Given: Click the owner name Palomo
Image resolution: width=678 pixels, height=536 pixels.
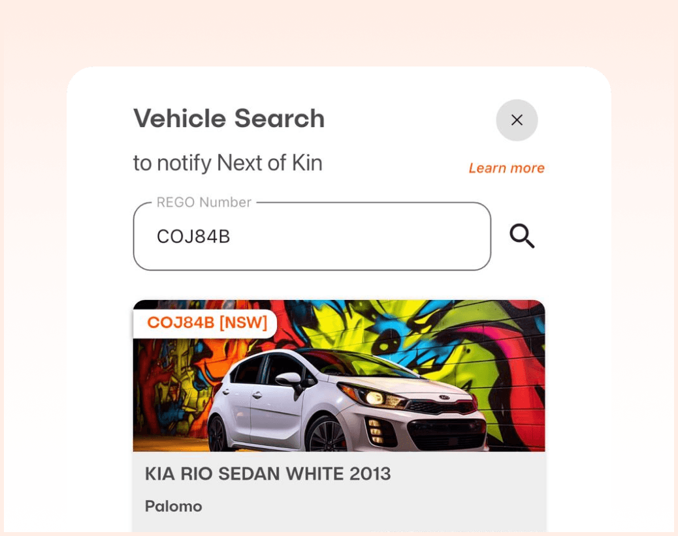Looking at the screenshot, I should (173, 506).
